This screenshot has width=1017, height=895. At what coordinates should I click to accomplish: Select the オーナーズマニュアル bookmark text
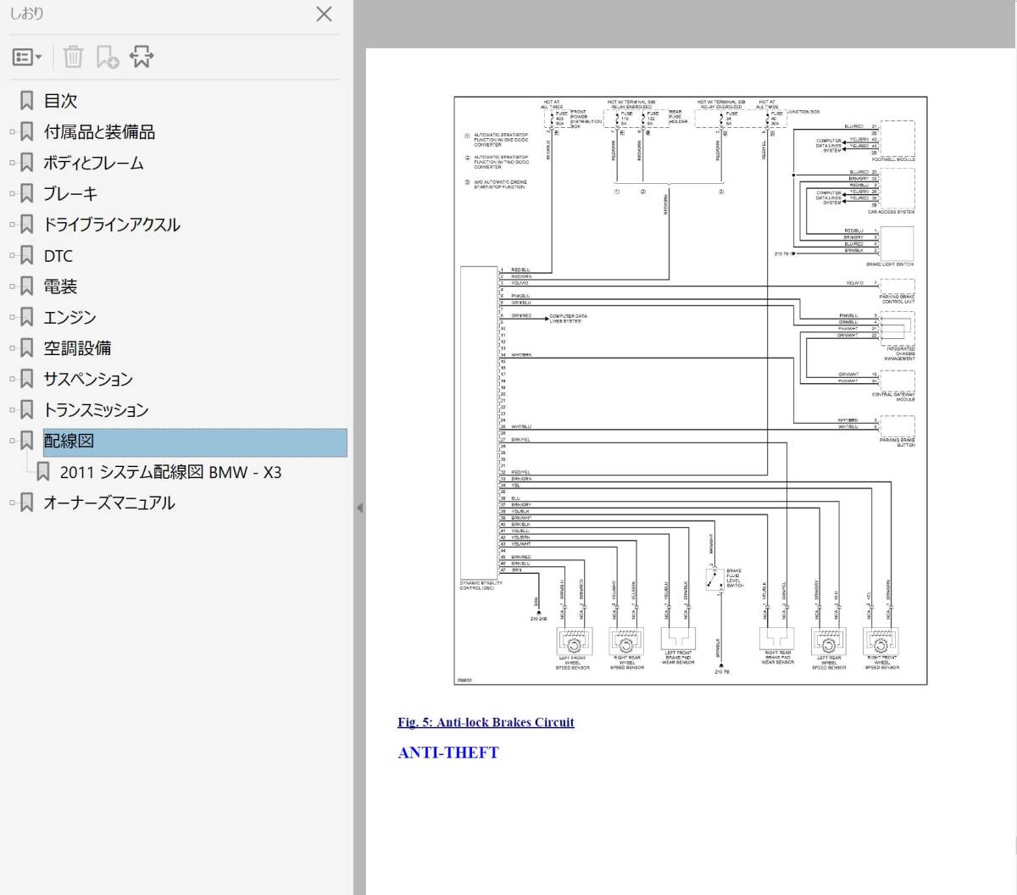[x=109, y=503]
